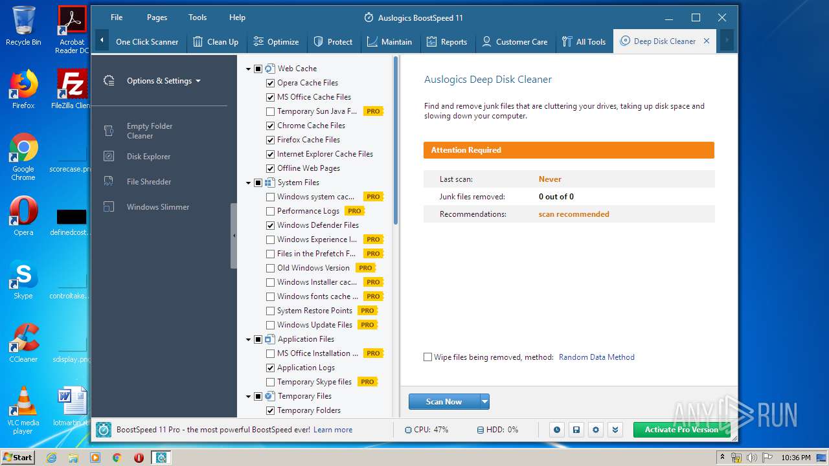829x466 pixels.
Task: Click the System Files category icon
Action: [269, 183]
